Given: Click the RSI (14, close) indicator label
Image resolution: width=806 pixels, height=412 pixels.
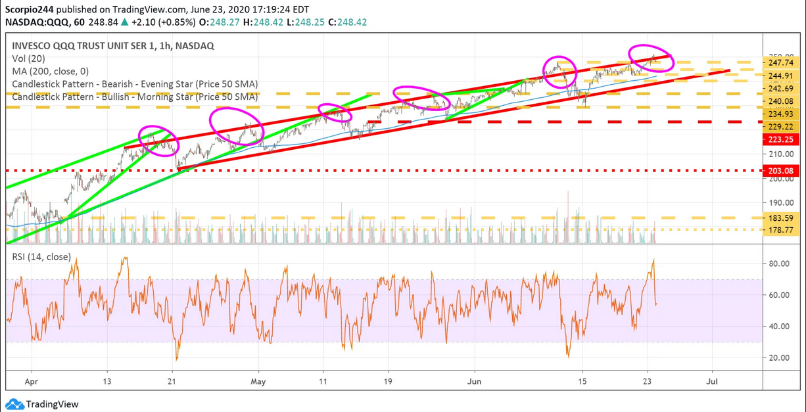Looking at the screenshot, I should (x=41, y=257).
